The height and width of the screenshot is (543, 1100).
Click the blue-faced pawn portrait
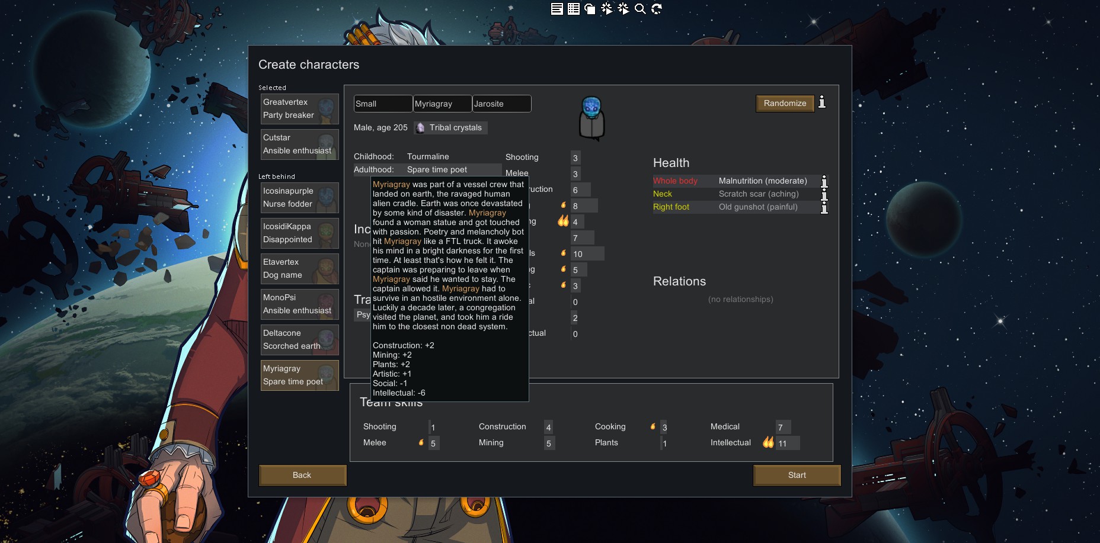(591, 118)
